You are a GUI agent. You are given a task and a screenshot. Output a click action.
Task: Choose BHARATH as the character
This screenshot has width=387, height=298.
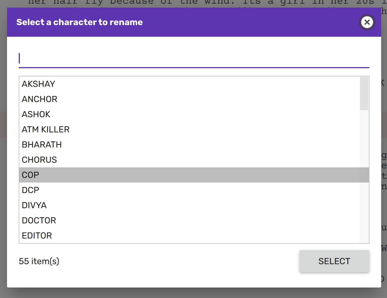pos(42,145)
